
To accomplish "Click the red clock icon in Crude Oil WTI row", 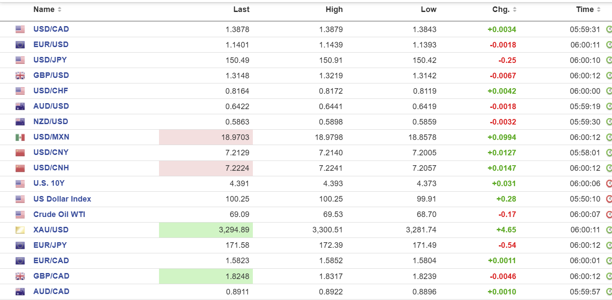I will point(609,214).
